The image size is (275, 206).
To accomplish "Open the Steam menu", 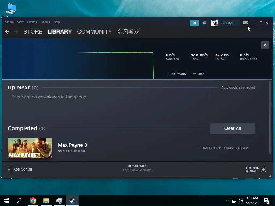I will 9,22.
